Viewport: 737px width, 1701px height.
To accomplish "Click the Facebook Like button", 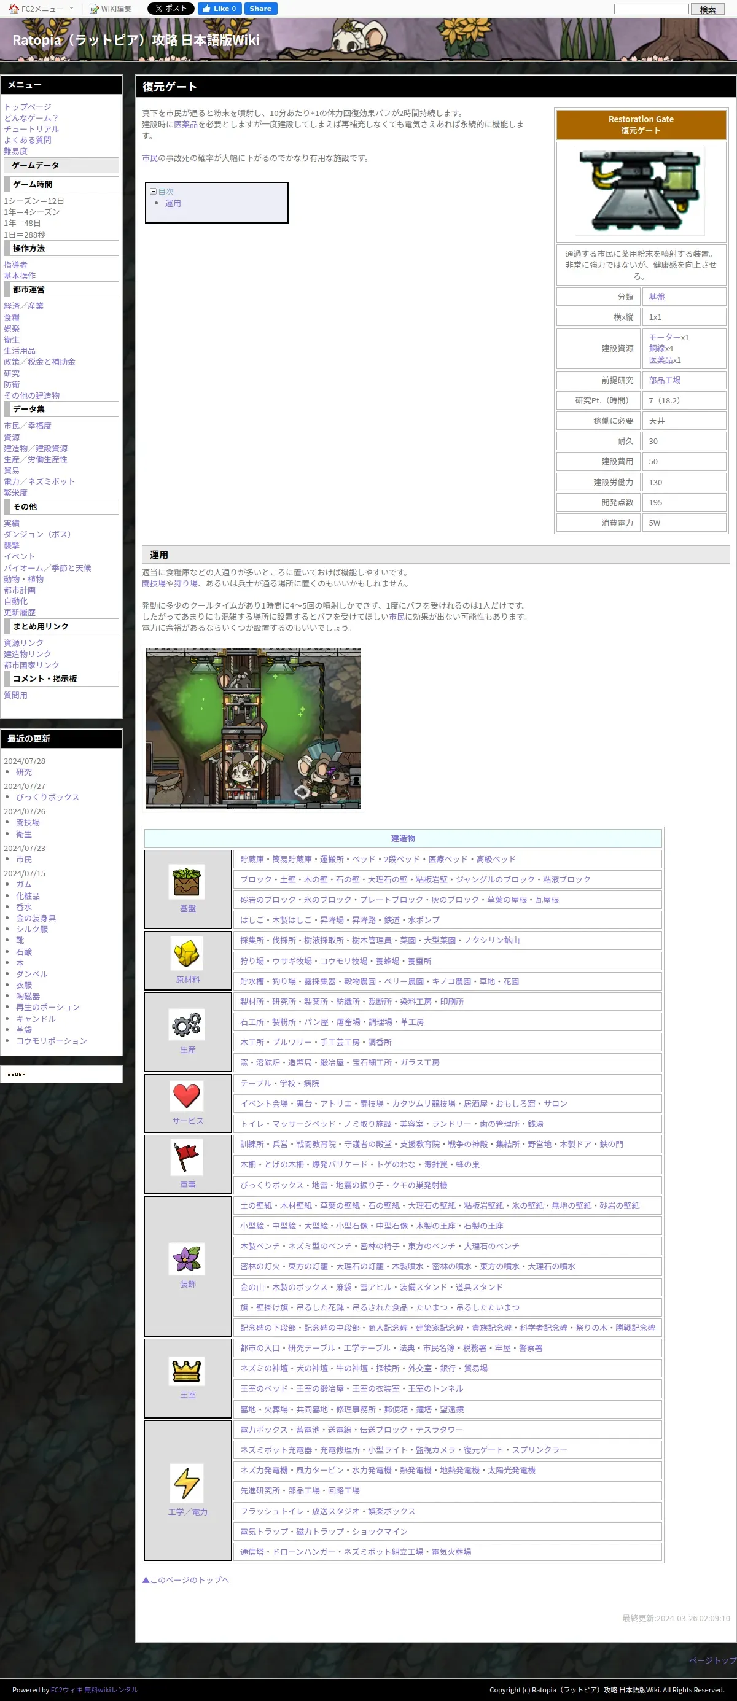I will click(x=219, y=9).
